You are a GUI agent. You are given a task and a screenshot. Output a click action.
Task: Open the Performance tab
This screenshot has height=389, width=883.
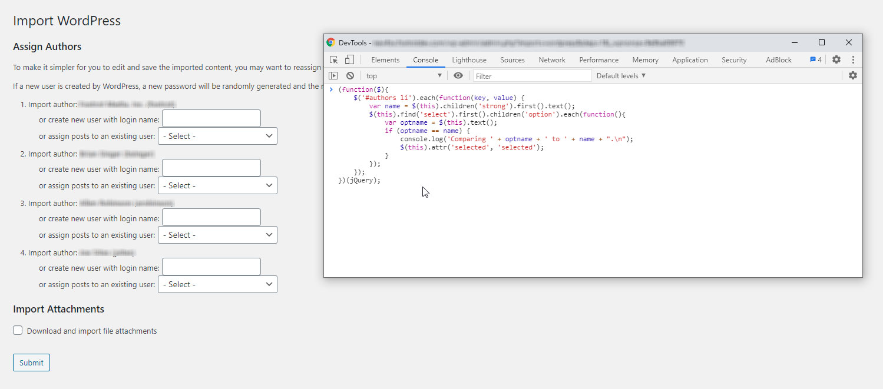pos(599,60)
